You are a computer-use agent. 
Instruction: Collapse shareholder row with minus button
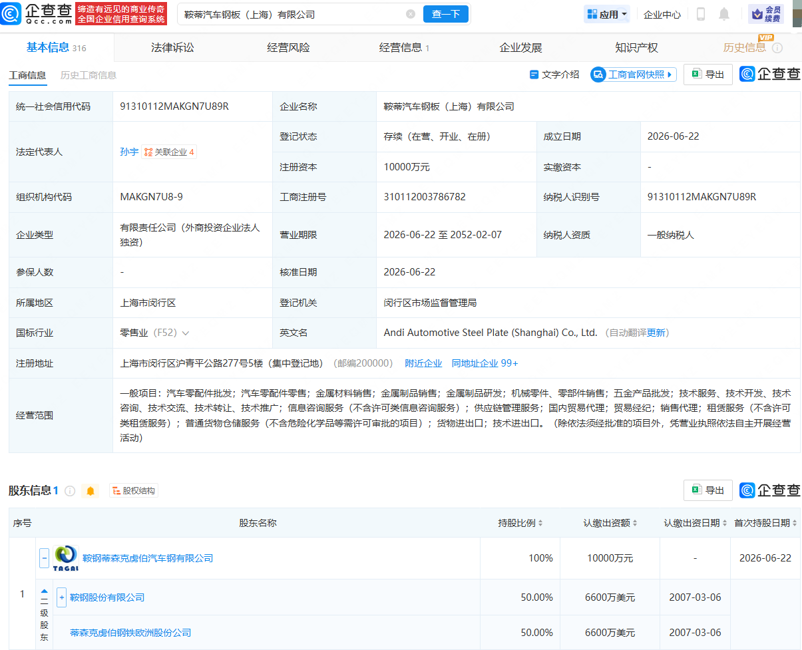pyautogui.click(x=44, y=558)
